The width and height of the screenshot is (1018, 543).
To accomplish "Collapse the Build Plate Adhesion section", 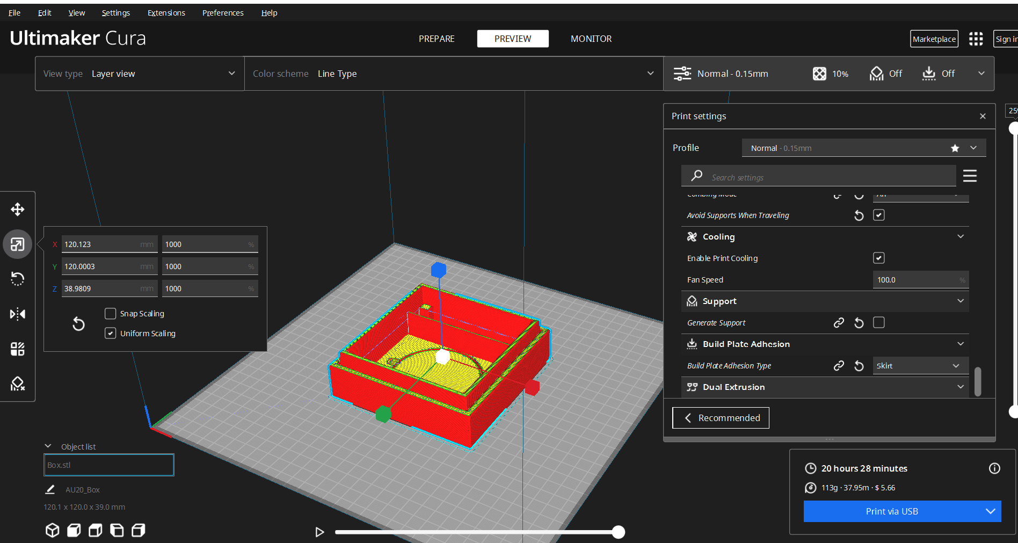I will (x=961, y=344).
